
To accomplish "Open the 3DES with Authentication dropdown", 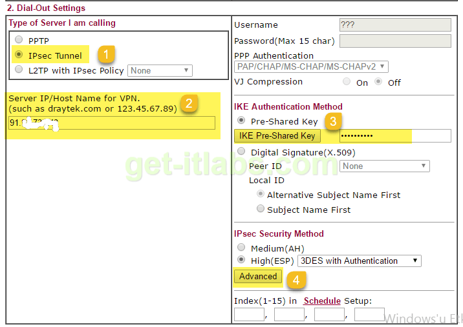I will coord(358,261).
